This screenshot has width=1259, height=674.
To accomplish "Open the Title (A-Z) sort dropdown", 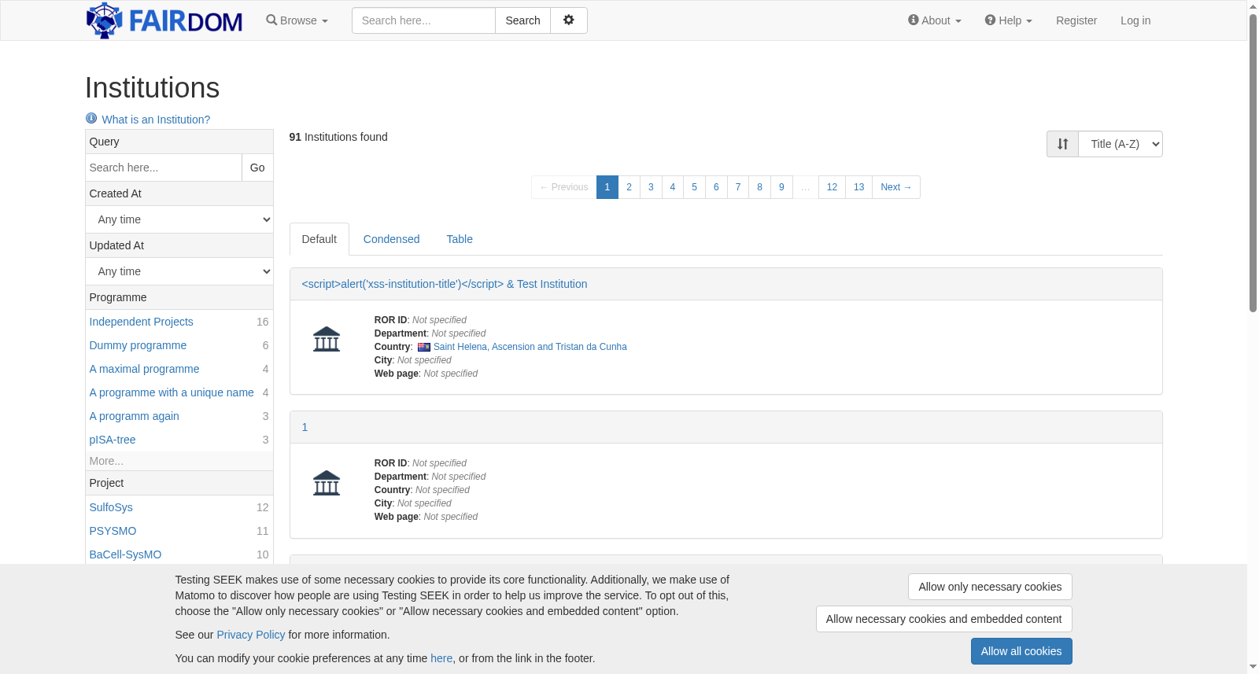I will click(1121, 144).
